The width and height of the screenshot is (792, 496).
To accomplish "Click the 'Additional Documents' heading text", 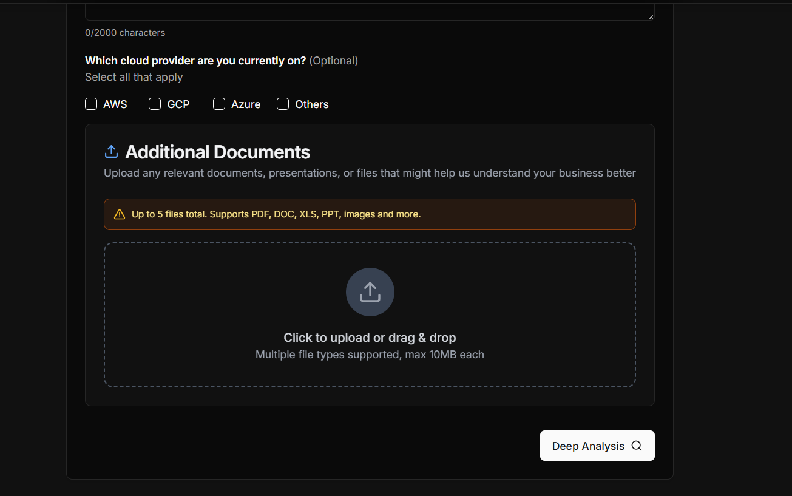I will pyautogui.click(x=217, y=152).
